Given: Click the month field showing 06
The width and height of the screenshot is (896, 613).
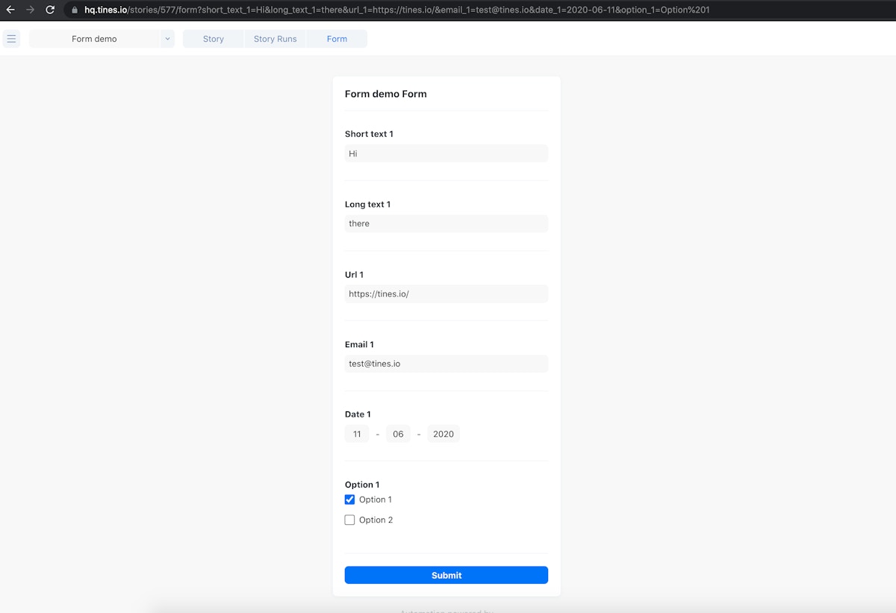Looking at the screenshot, I should 398,434.
